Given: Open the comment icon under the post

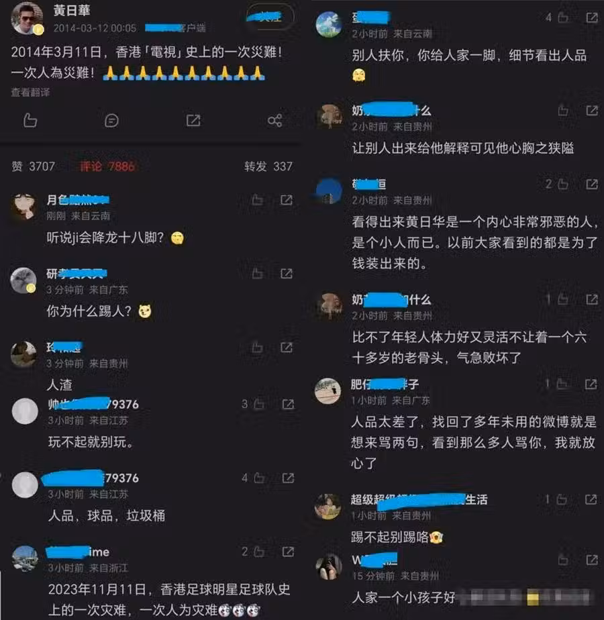Looking at the screenshot, I should 111,120.
